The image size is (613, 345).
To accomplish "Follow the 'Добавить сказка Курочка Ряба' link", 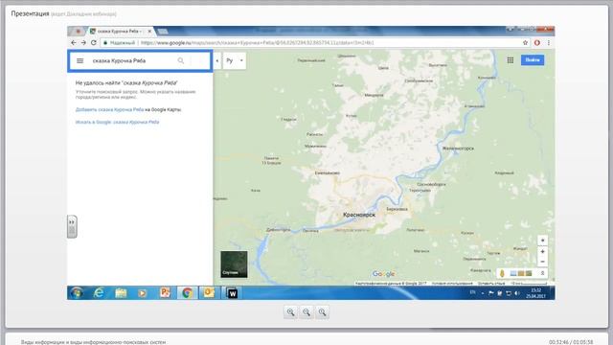I will tap(109, 109).
